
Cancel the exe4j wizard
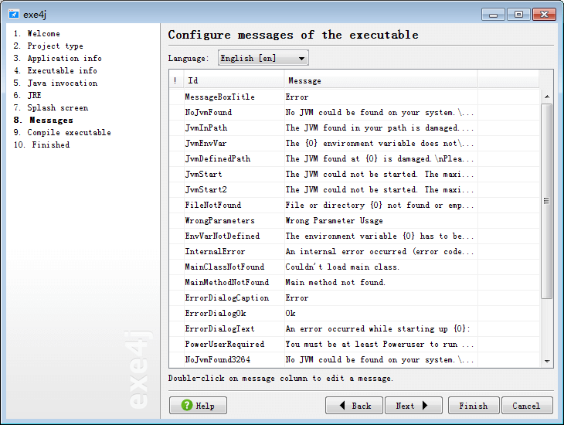point(526,406)
